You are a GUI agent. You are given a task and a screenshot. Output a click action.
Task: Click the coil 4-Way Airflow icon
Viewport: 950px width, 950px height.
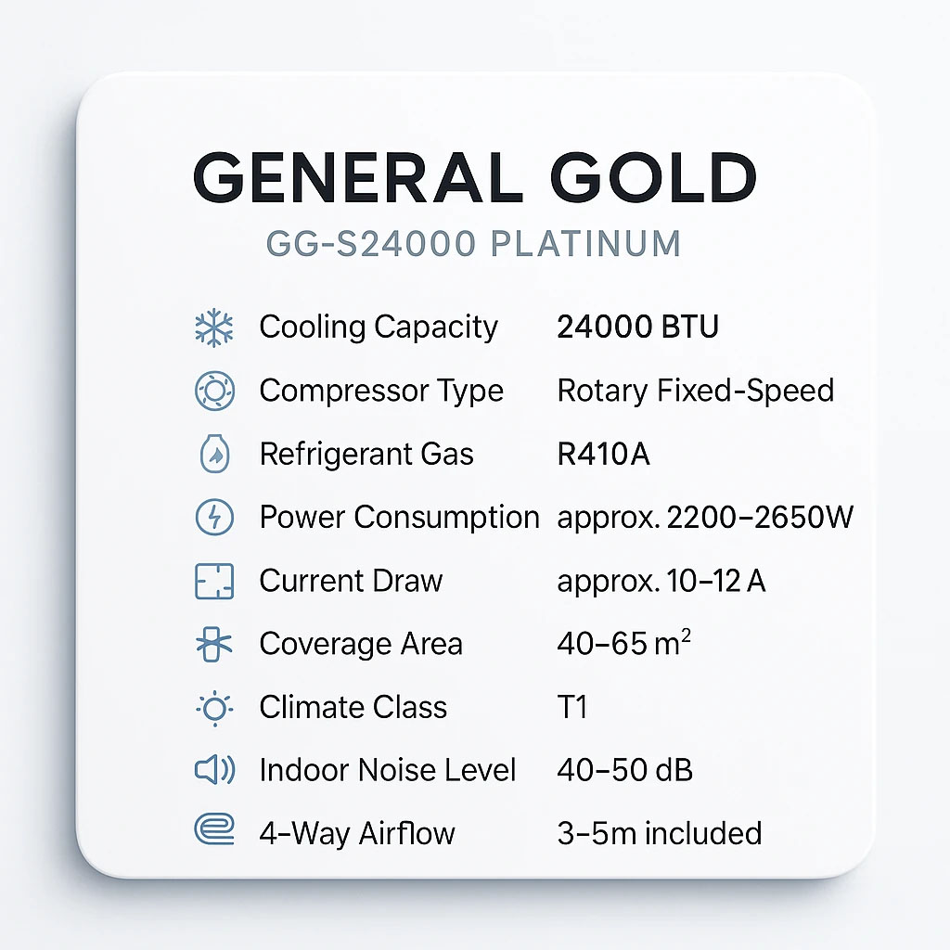[214, 832]
